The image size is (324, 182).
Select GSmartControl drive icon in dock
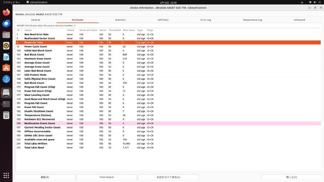[x=6, y=93]
